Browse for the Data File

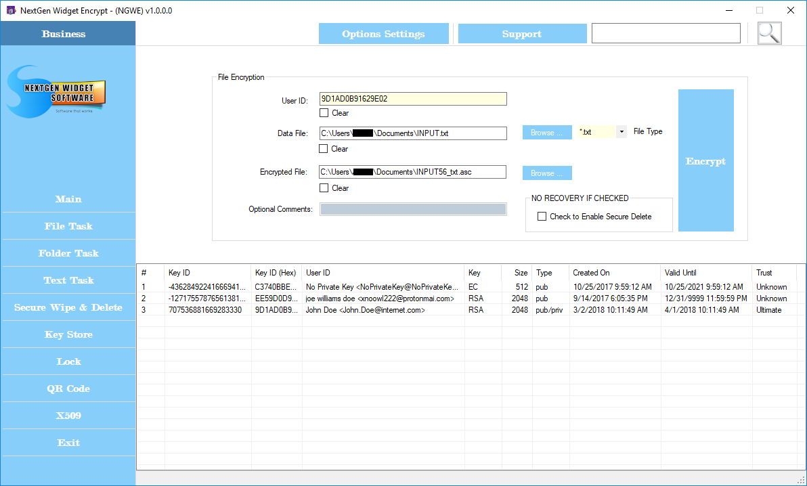tap(547, 132)
